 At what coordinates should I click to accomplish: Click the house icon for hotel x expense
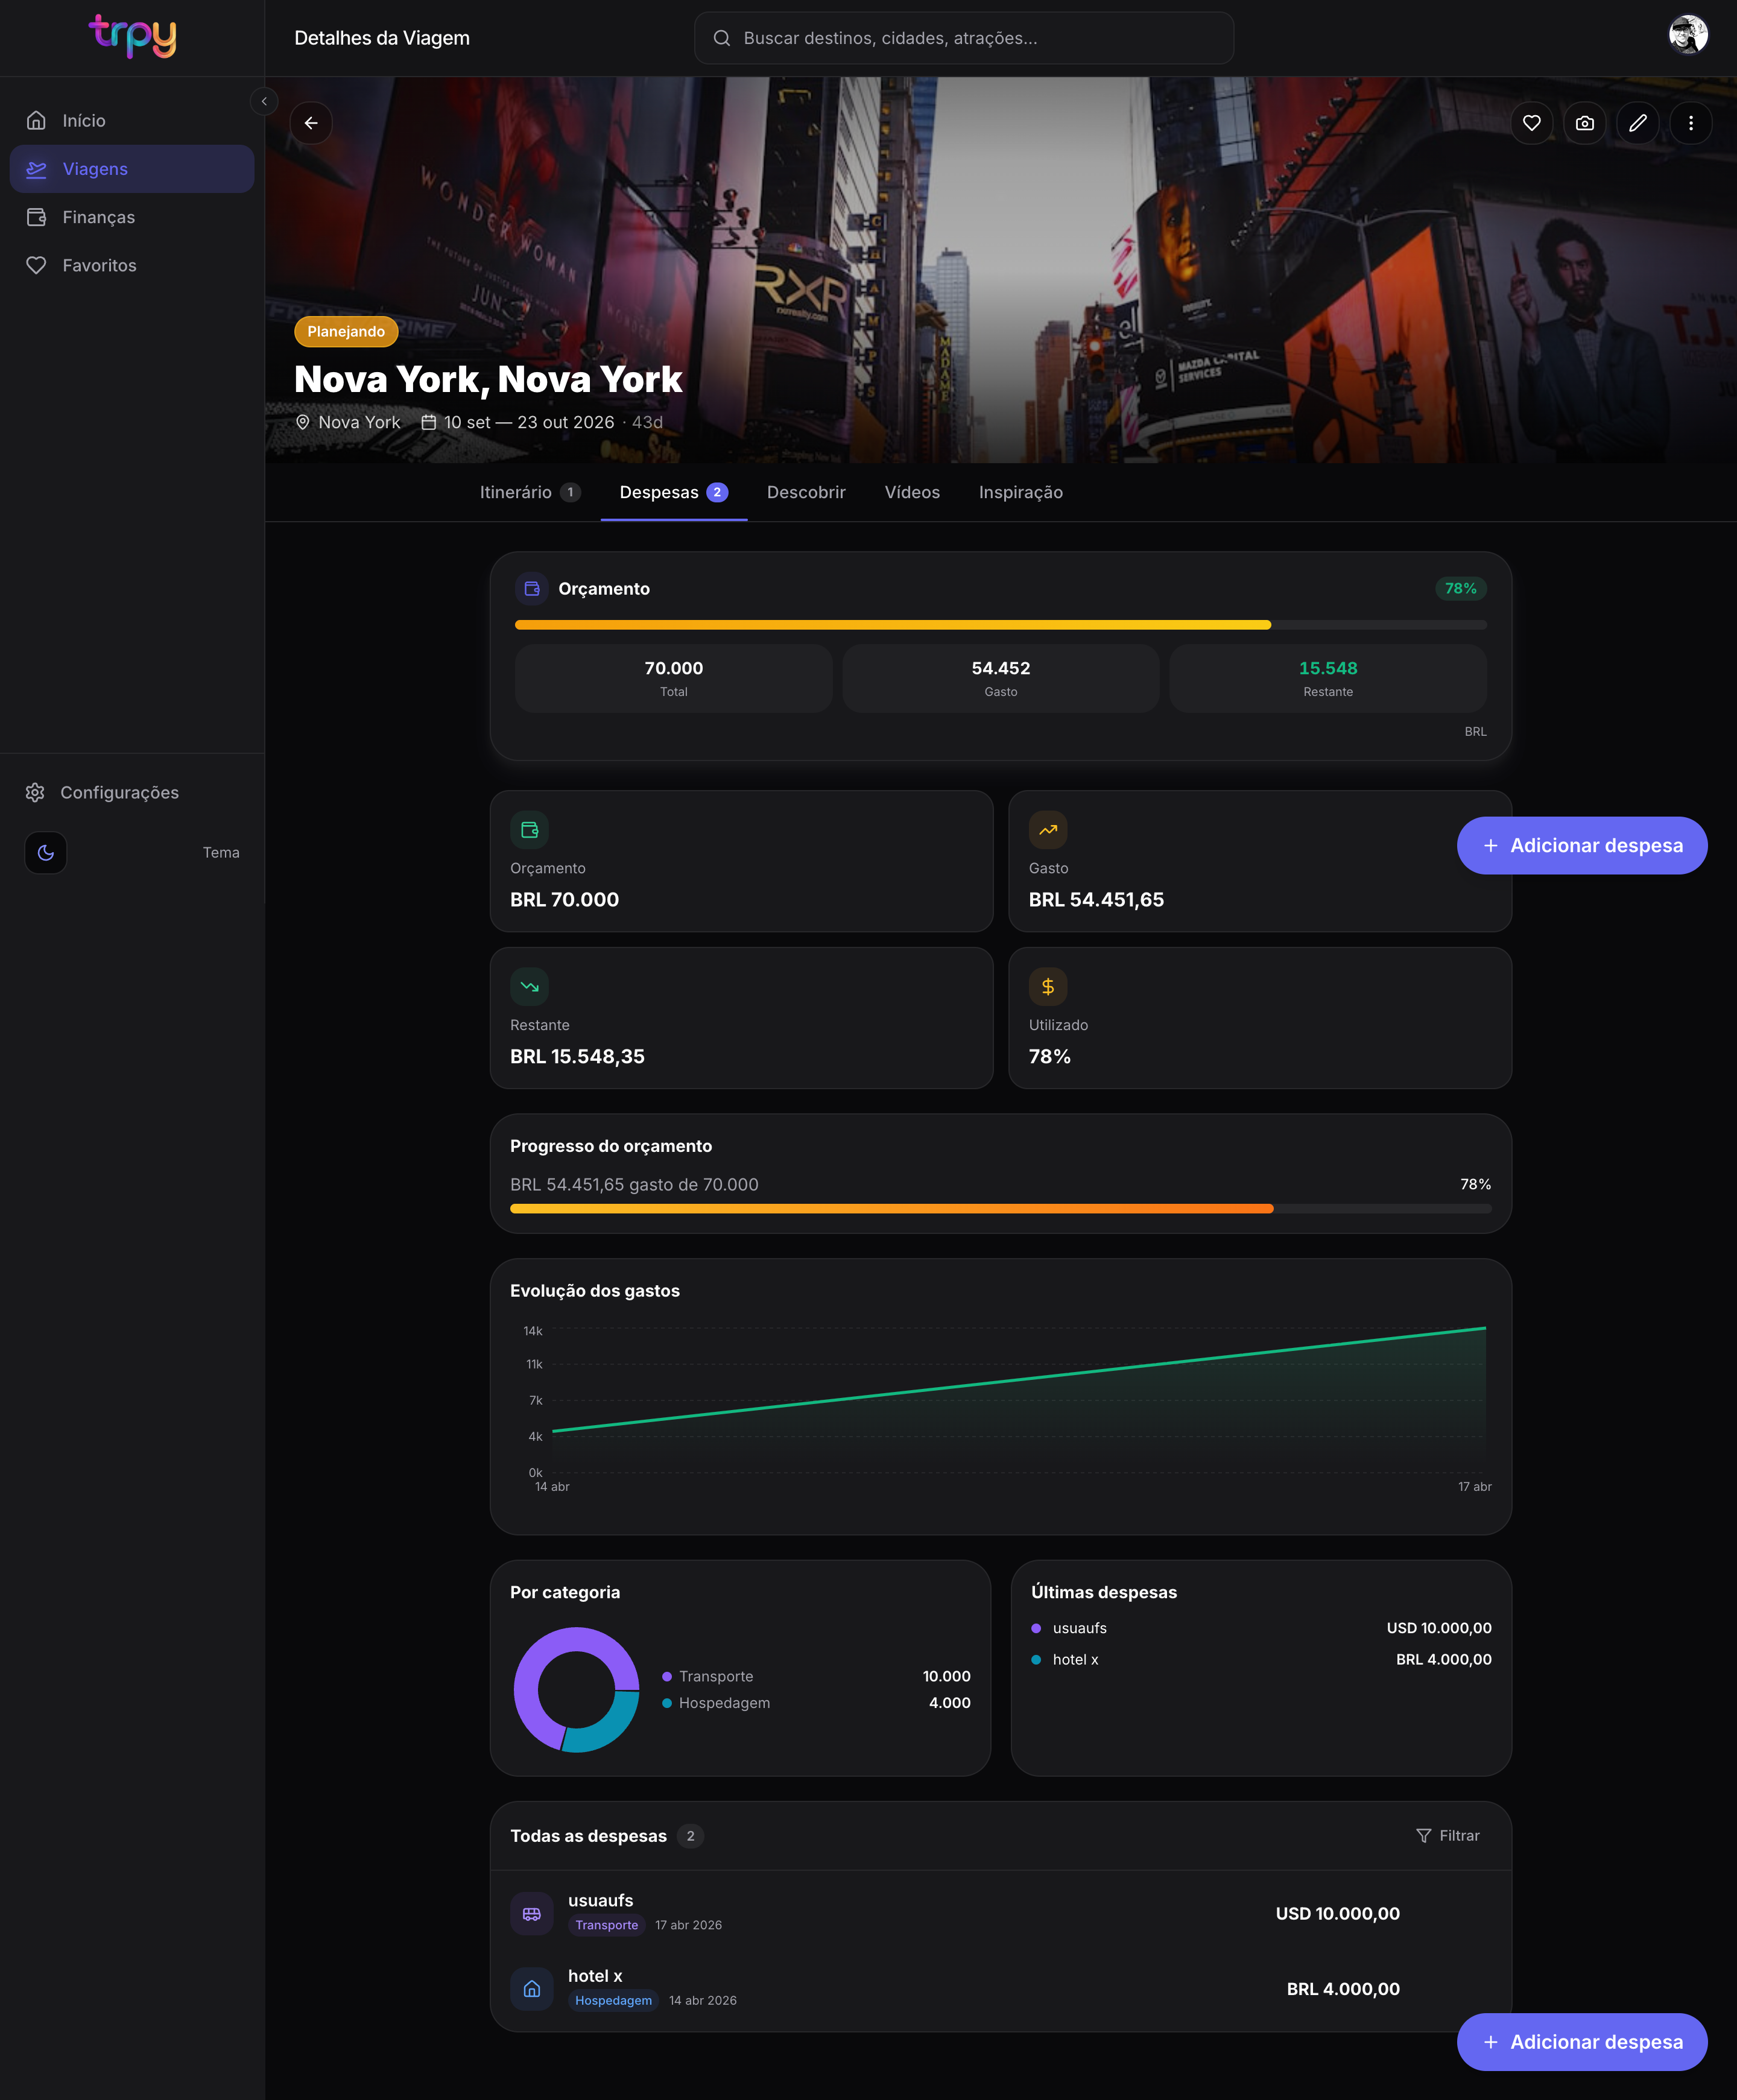click(532, 1989)
